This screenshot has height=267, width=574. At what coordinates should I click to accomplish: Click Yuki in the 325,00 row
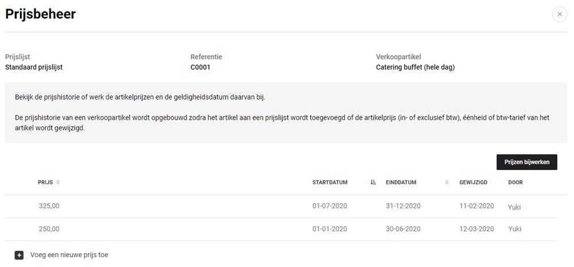(514, 207)
